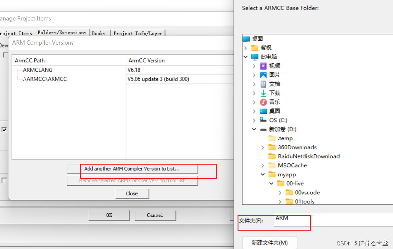Switch to the Folders/Extensions tab

click(62, 33)
